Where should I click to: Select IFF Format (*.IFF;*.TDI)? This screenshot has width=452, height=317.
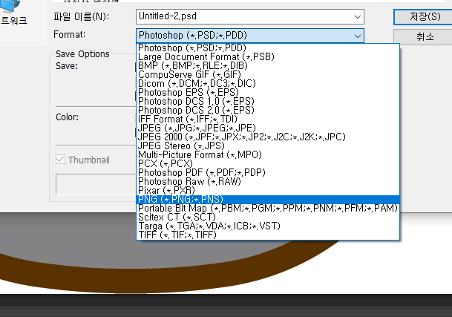coord(268,120)
